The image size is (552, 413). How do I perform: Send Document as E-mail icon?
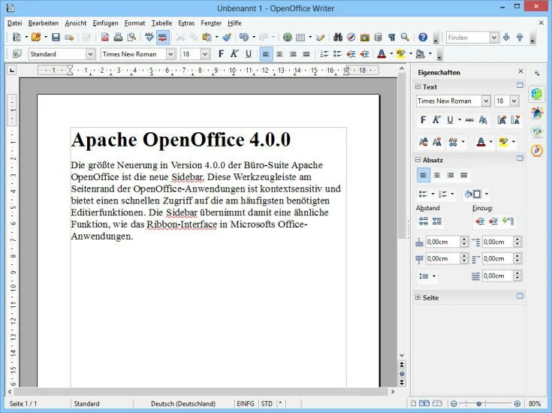tap(69, 37)
